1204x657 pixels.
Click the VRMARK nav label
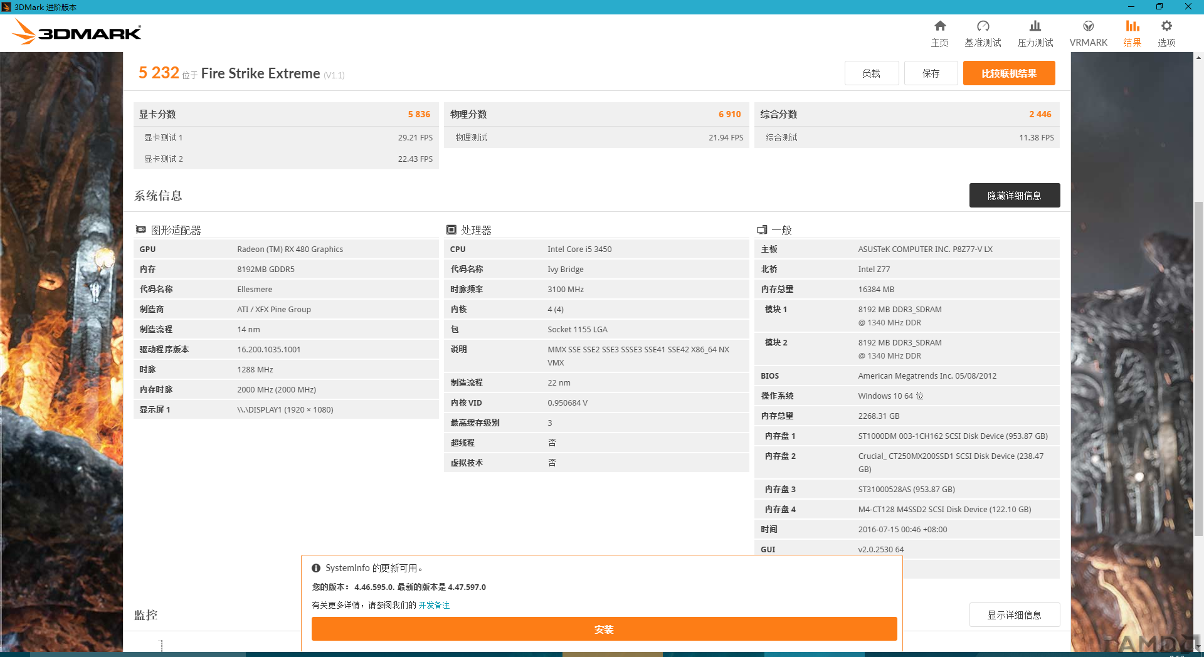(1088, 43)
